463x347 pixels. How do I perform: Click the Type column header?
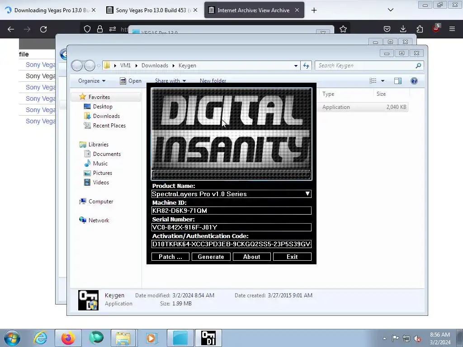[345, 94]
